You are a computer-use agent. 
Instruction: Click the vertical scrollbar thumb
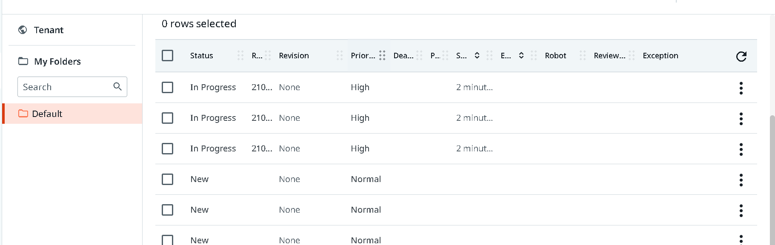(772, 179)
